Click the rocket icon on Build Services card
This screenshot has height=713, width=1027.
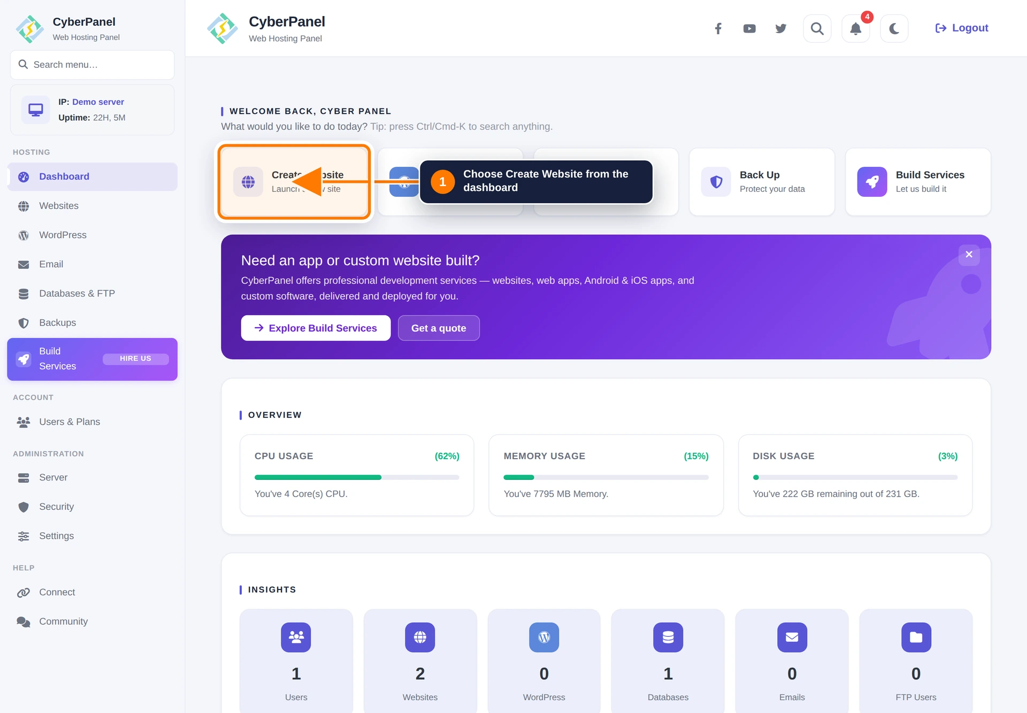pyautogui.click(x=872, y=182)
